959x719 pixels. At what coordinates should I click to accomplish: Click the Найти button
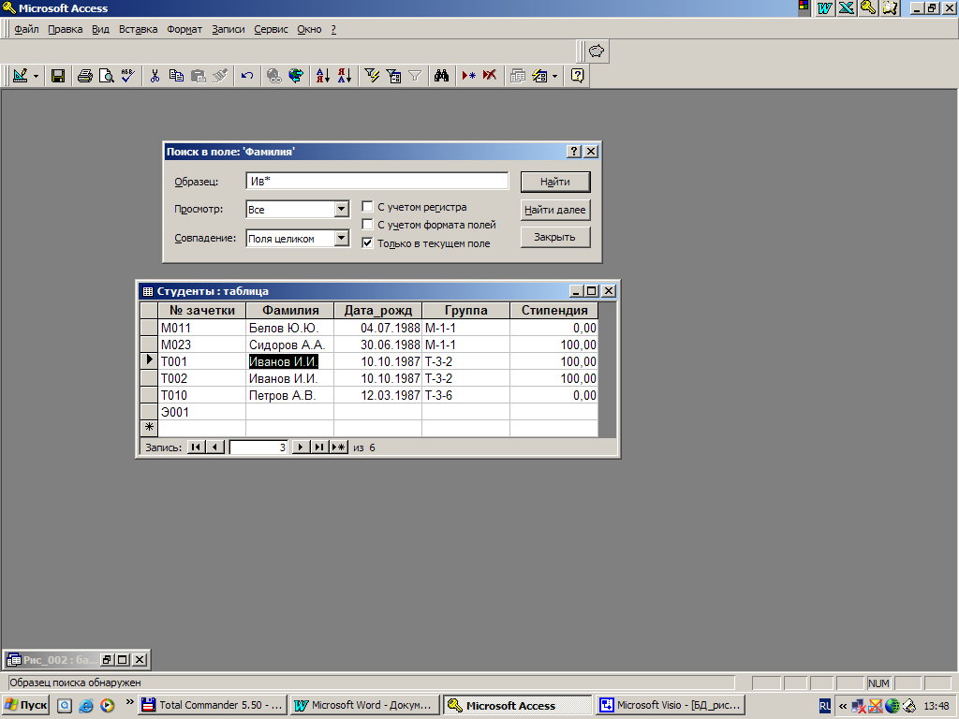click(x=555, y=182)
